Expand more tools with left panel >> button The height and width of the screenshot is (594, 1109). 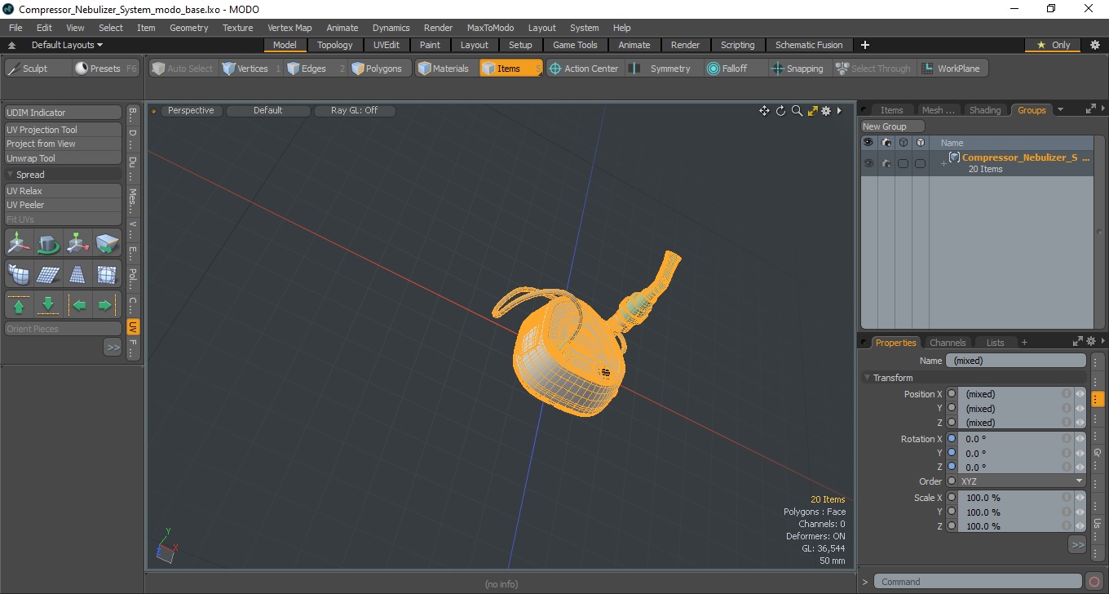coord(113,348)
